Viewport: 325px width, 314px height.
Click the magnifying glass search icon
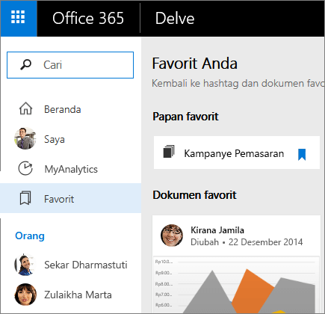25,65
